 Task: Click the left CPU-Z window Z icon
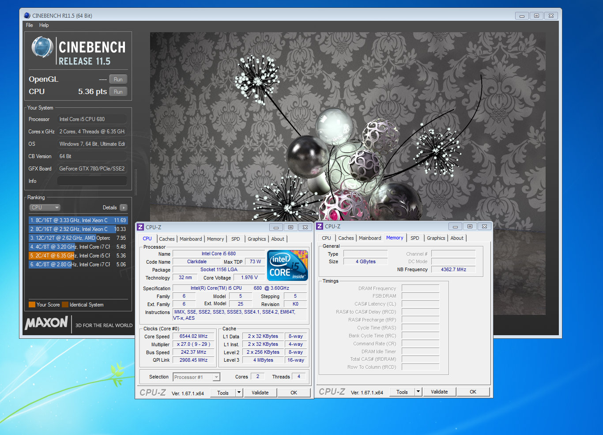pyautogui.click(x=140, y=227)
